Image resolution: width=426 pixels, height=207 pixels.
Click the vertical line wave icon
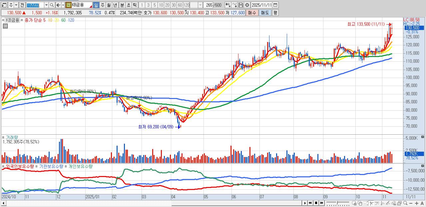tap(382, 203)
